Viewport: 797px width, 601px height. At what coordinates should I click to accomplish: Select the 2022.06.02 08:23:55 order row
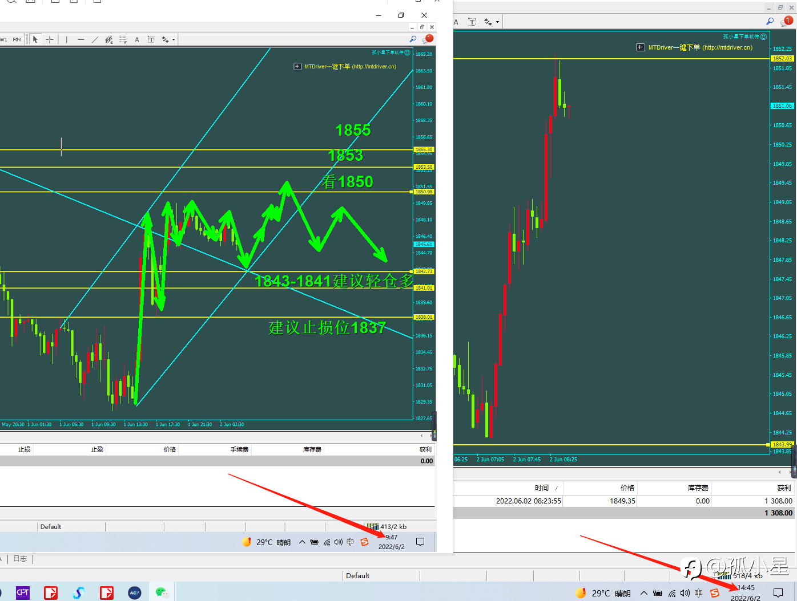pyautogui.click(x=623, y=501)
